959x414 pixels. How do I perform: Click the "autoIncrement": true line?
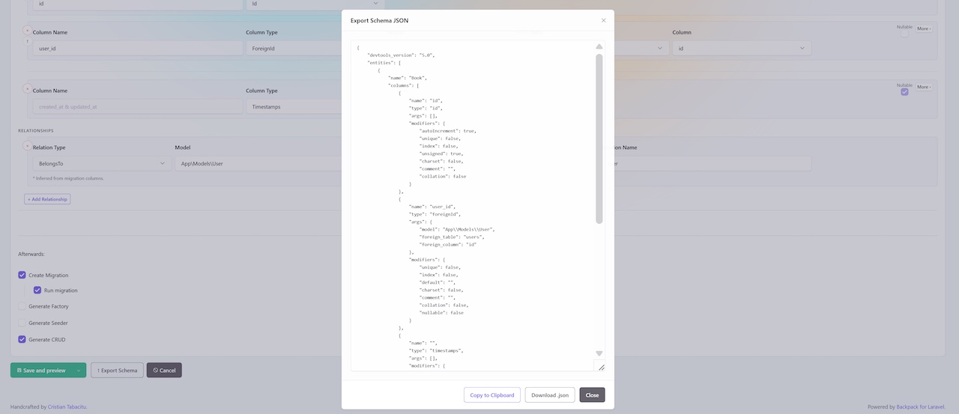(447, 131)
